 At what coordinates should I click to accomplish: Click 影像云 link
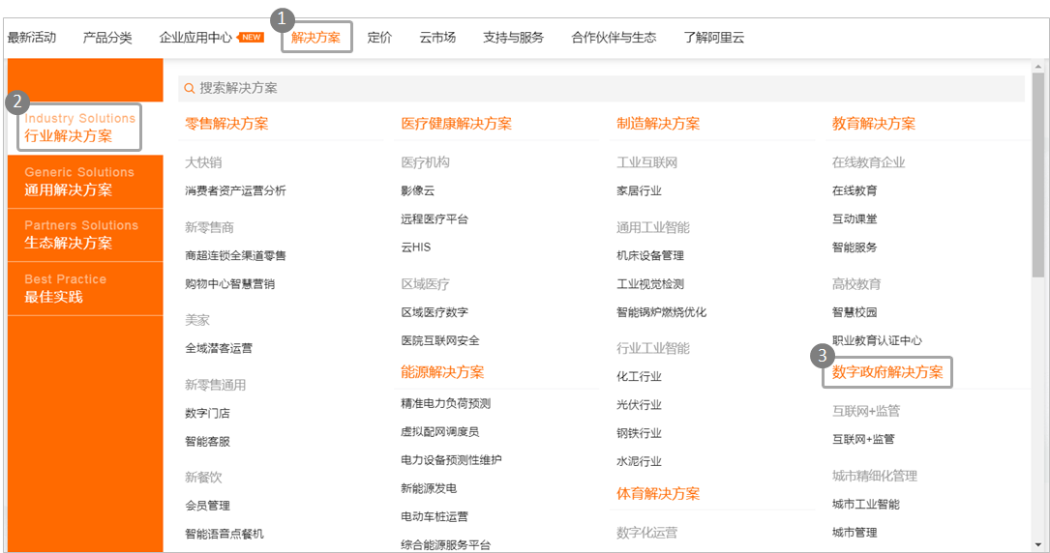coord(418,190)
